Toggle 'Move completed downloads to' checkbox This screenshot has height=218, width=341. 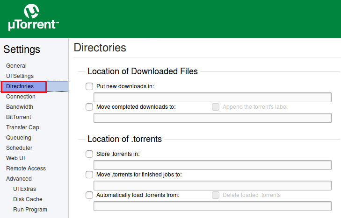pos(89,107)
